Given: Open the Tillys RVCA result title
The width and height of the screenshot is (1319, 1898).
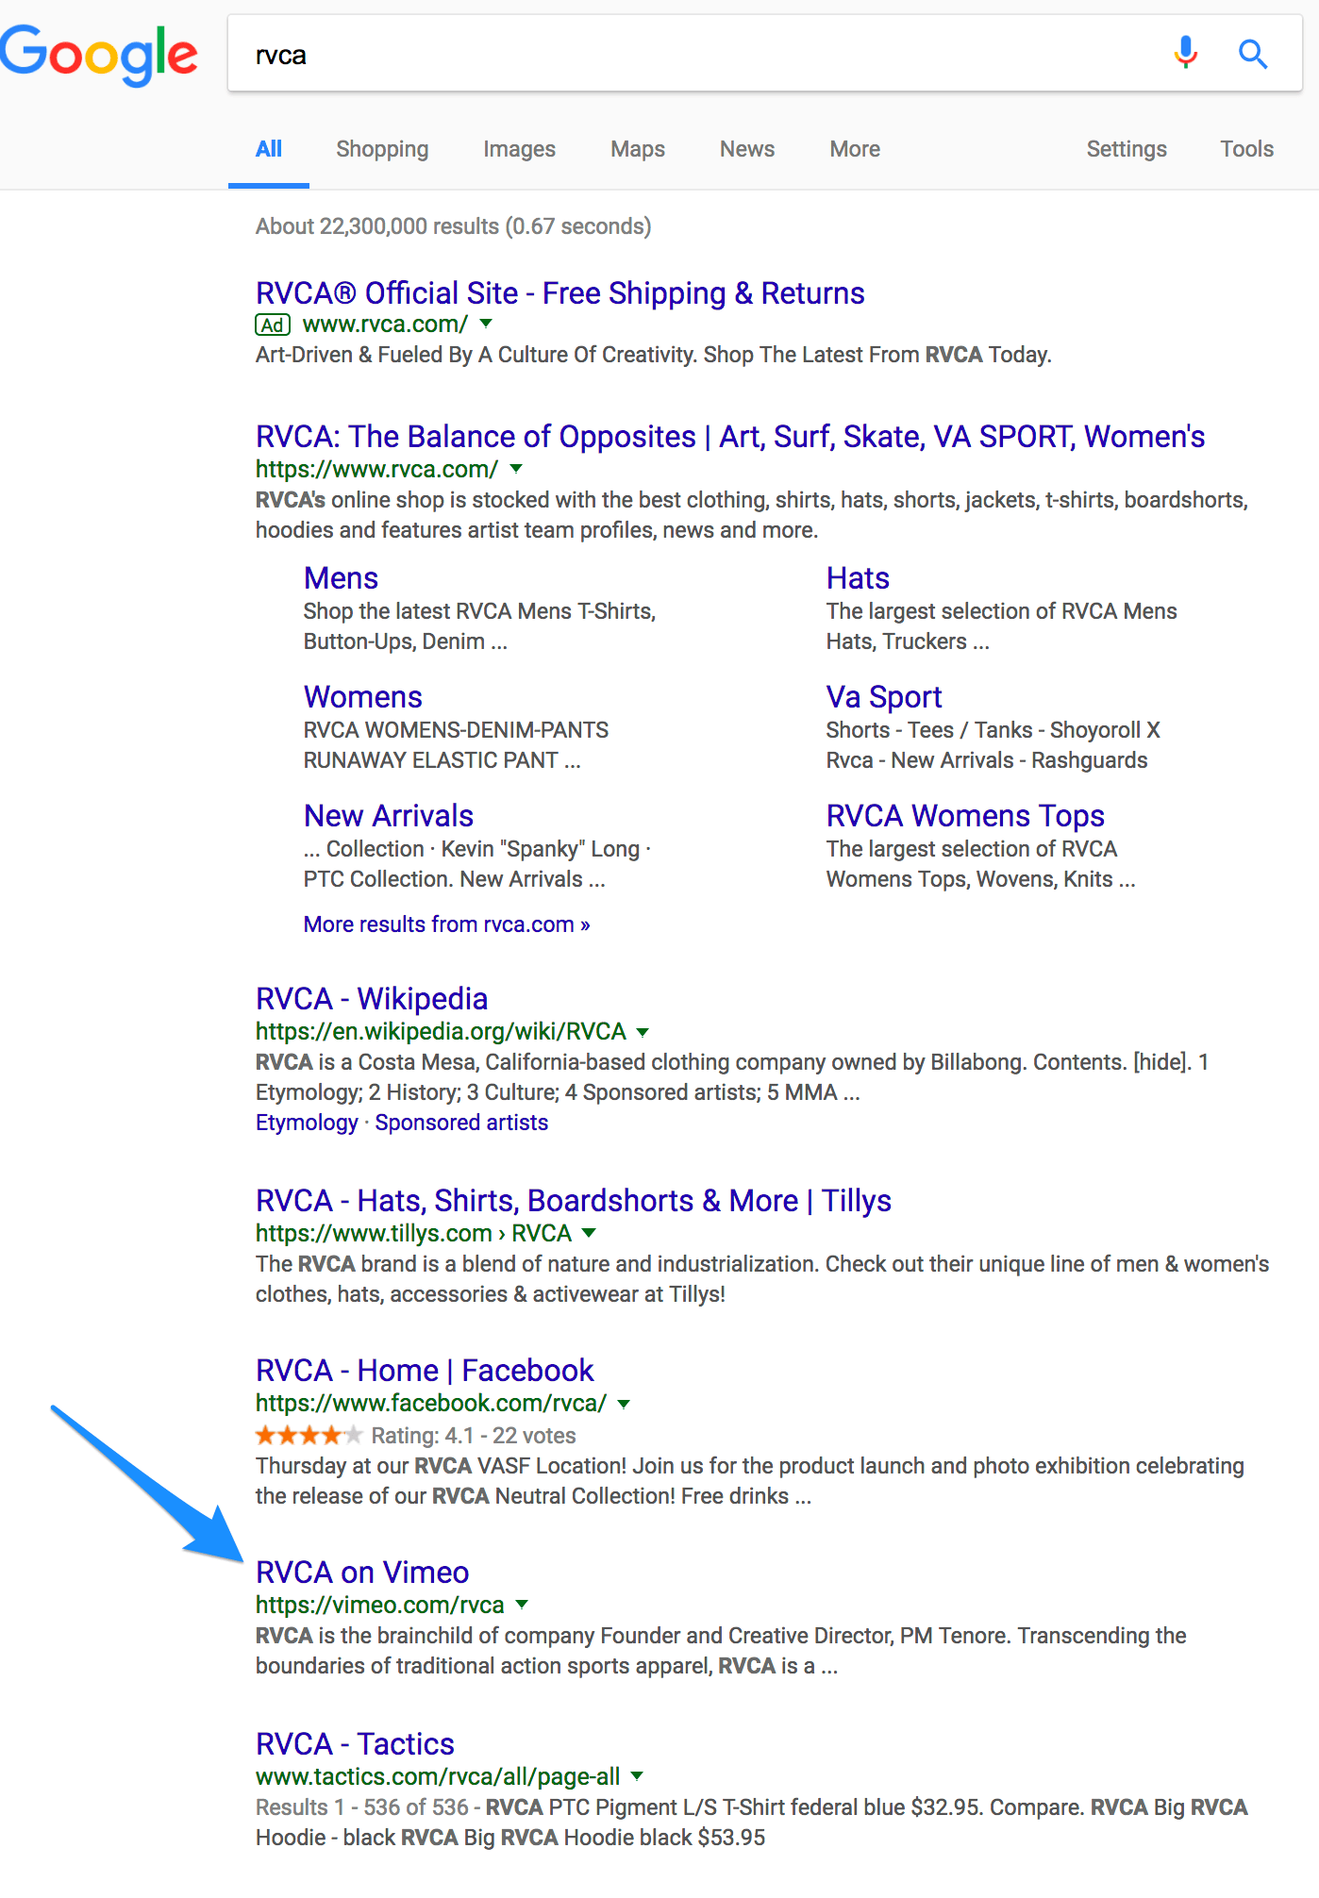Looking at the screenshot, I should pos(574,1201).
